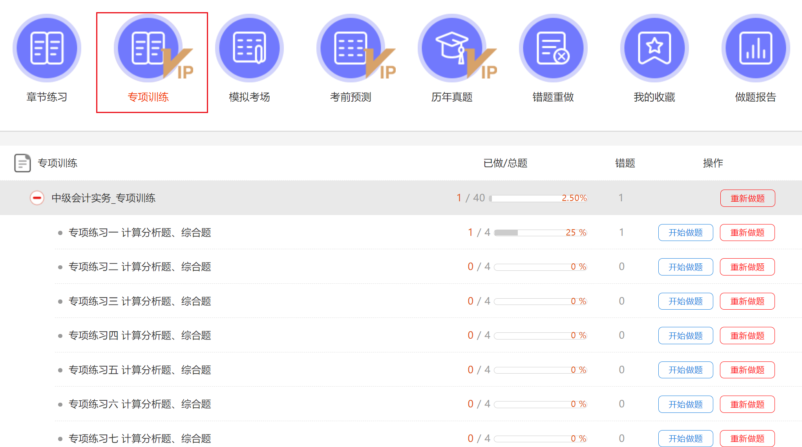Select the 专项训练 VIP book icon

148,48
